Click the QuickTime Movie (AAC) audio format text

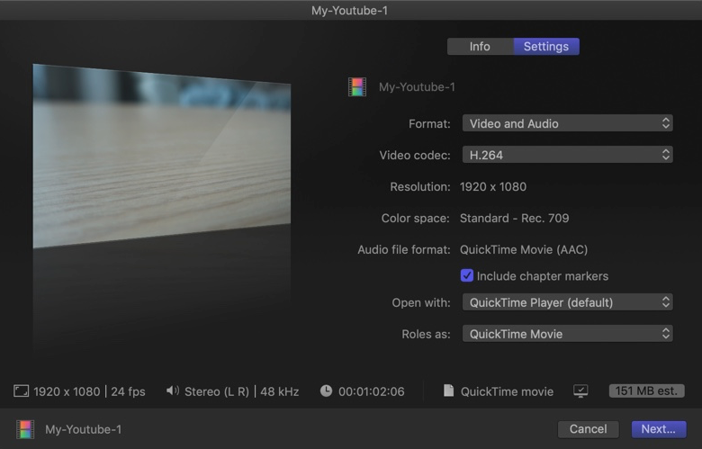click(x=524, y=249)
